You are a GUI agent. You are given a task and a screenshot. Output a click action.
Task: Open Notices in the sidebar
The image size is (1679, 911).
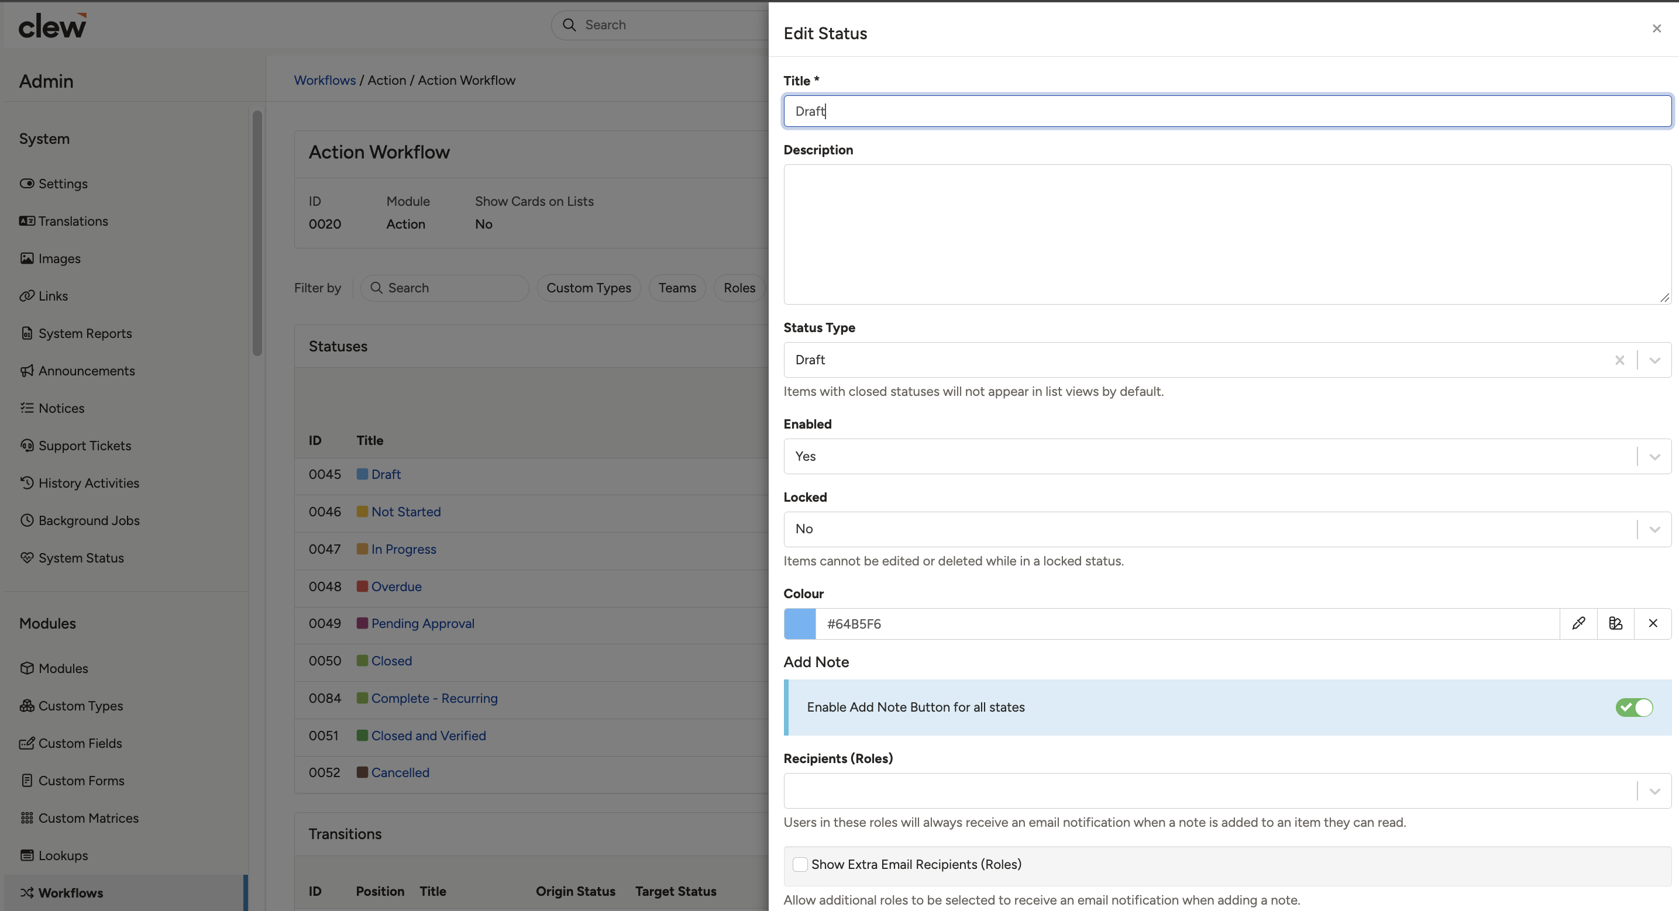click(52, 409)
